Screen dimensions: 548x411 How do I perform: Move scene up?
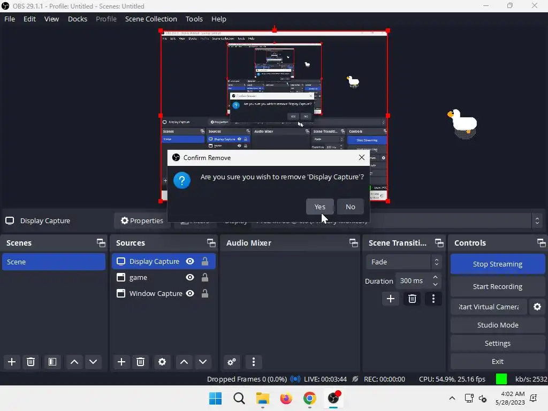click(74, 362)
